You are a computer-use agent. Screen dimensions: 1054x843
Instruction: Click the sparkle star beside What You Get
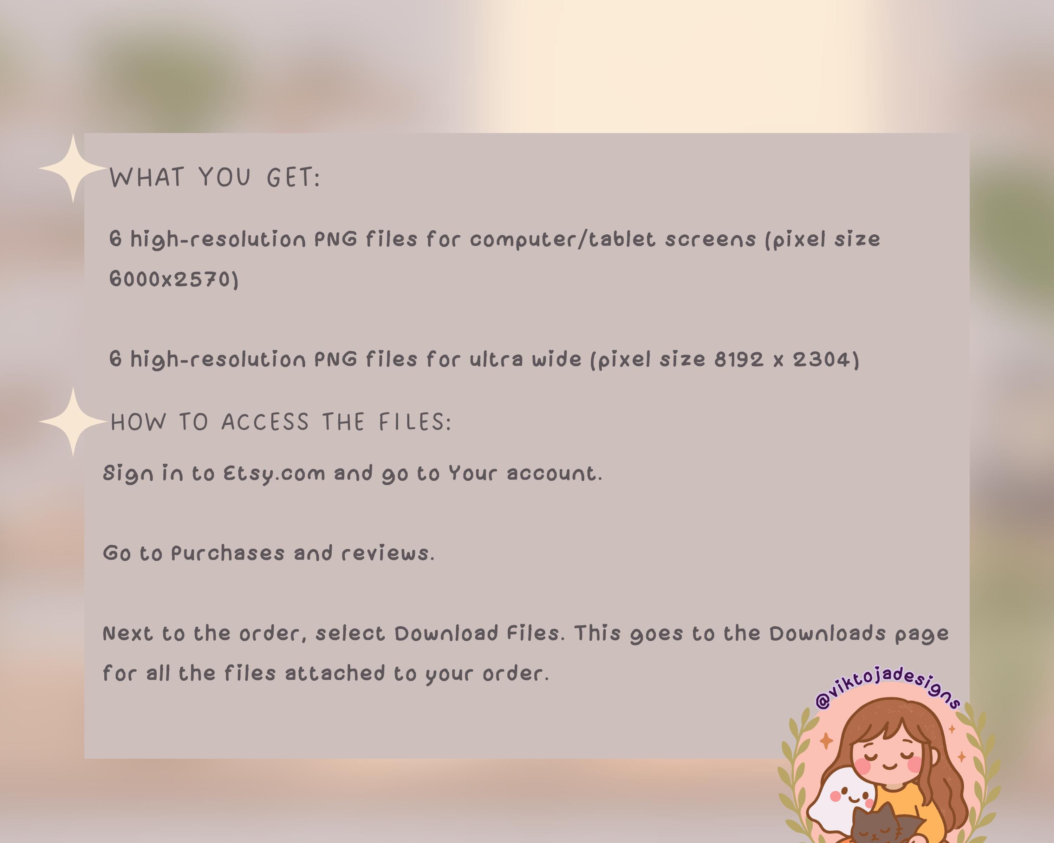tap(73, 168)
